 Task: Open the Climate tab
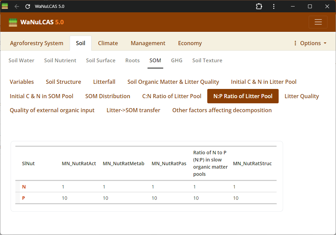[x=108, y=43]
